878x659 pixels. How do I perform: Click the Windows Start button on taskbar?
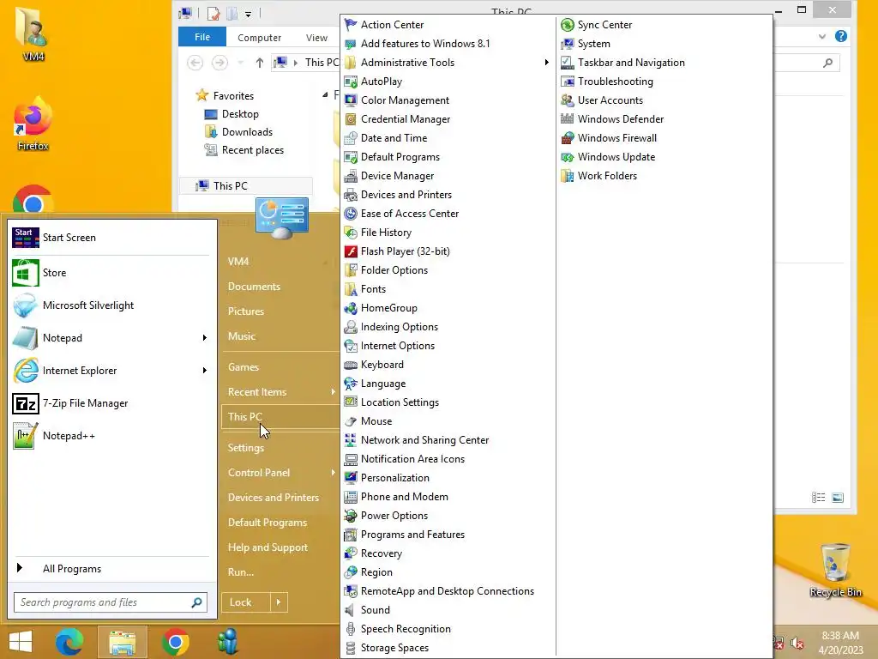[21, 642]
